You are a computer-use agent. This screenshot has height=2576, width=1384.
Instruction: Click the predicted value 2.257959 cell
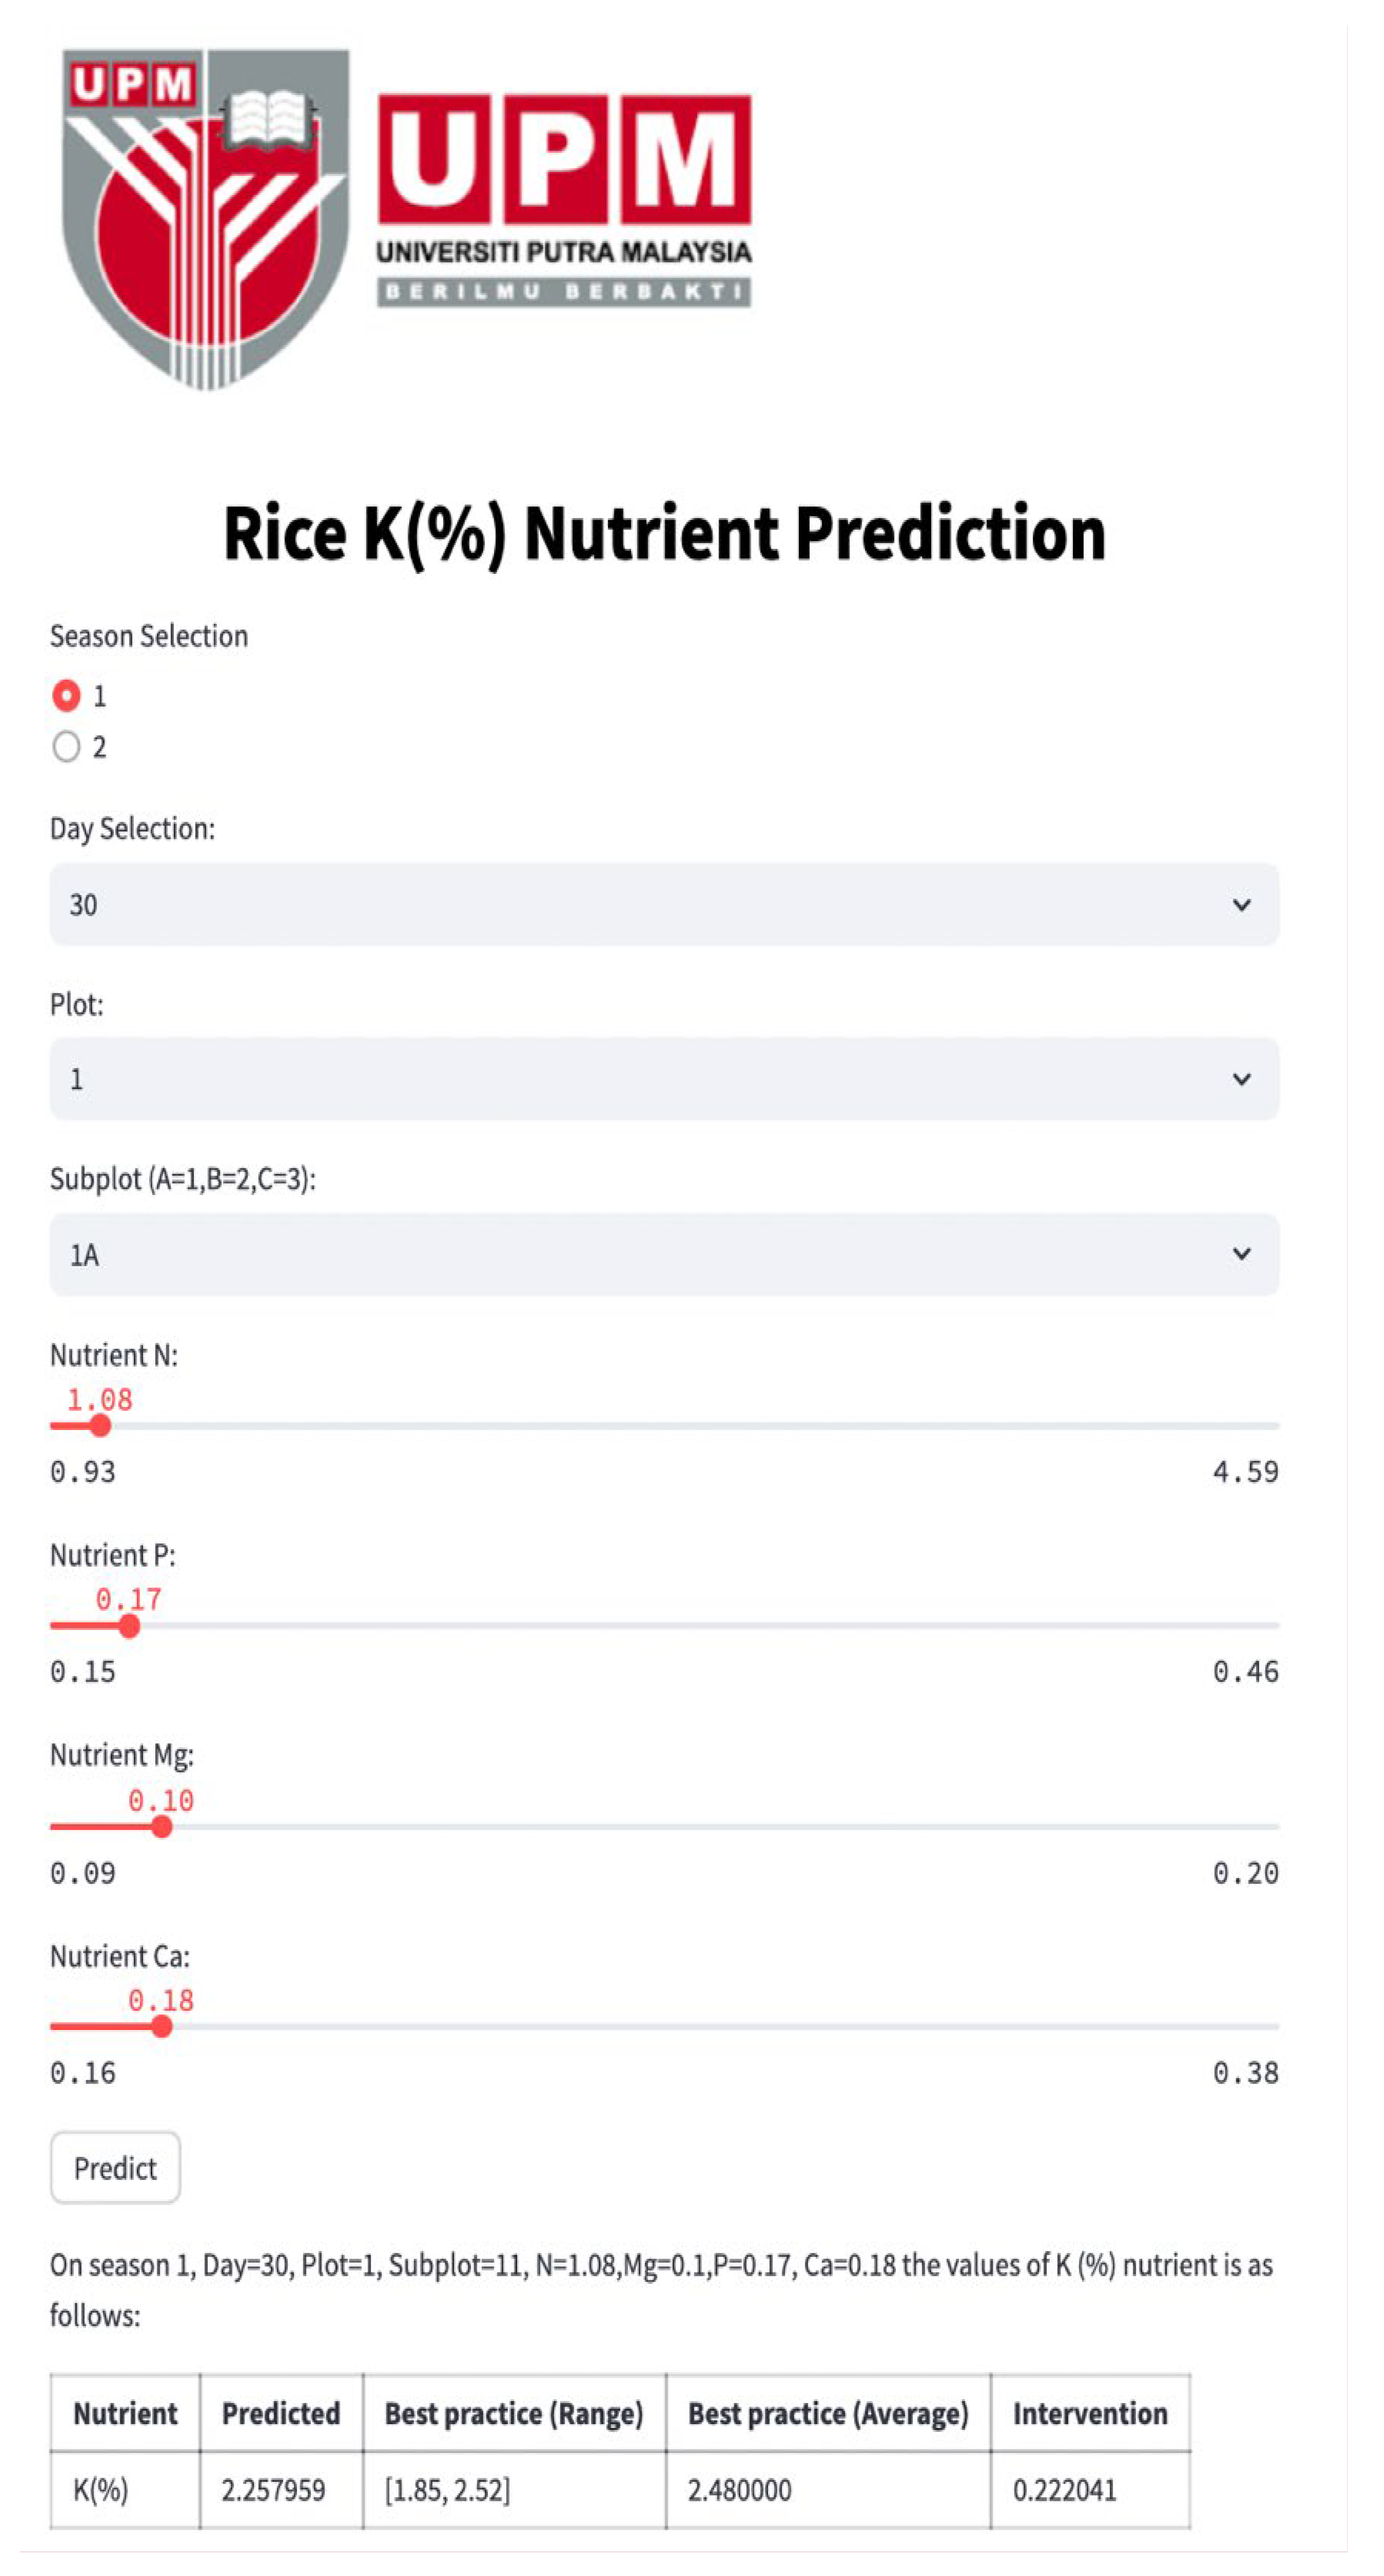(x=274, y=2489)
